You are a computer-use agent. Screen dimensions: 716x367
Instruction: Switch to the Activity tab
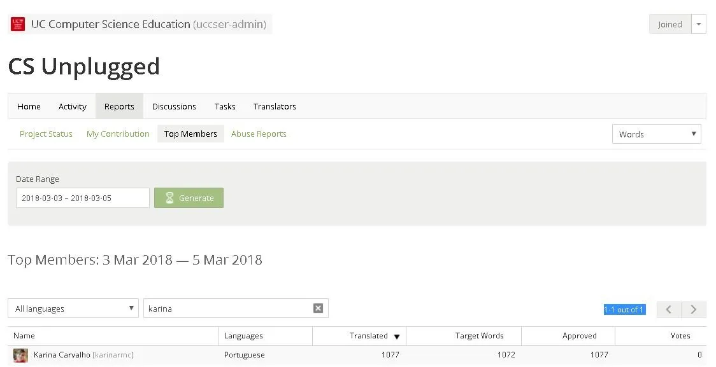[x=72, y=106]
